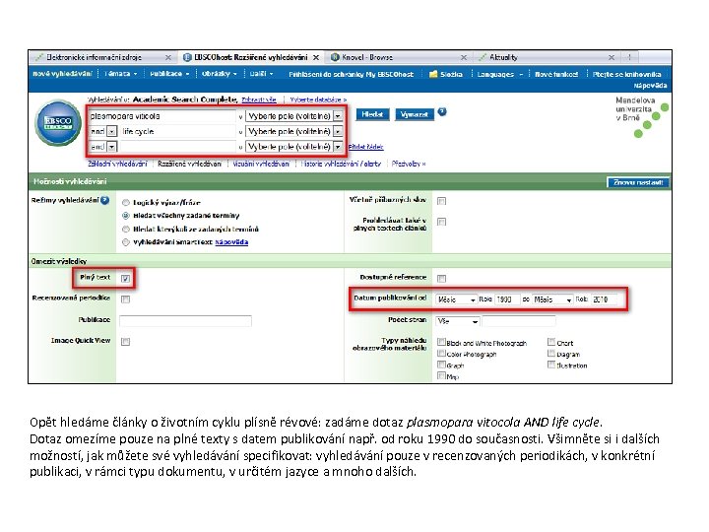Viewport: 709px width, 532px height.
Task: Switch to the Aktuality tab
Action: tap(503, 57)
